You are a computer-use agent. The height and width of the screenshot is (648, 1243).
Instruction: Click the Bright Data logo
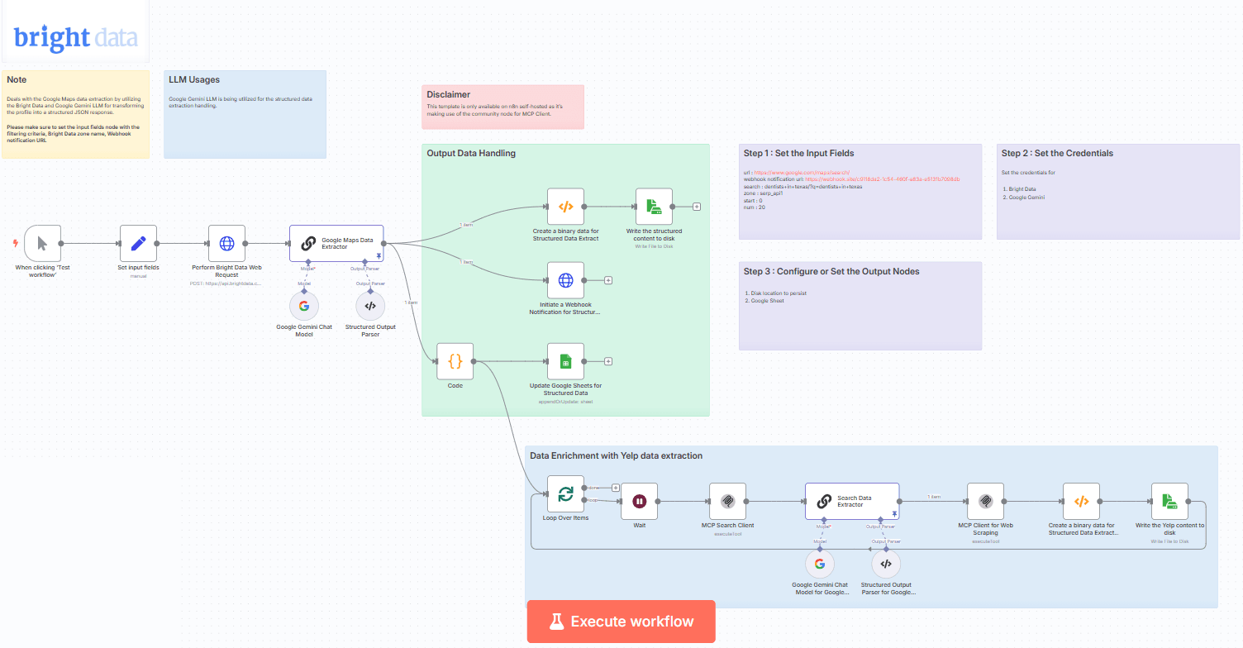(x=75, y=36)
